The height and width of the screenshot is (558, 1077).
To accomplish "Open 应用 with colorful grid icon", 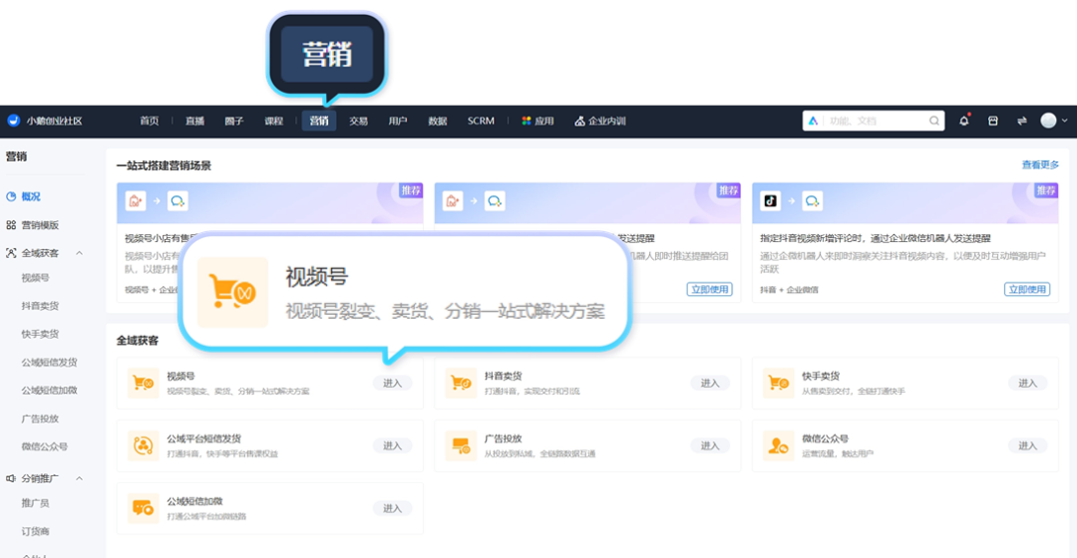I will [x=538, y=121].
